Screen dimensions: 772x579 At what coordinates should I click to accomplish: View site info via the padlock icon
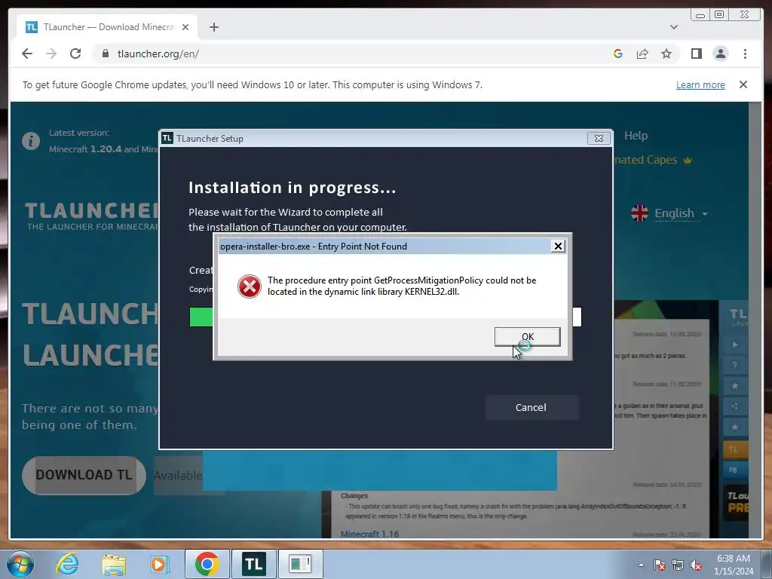(x=105, y=54)
